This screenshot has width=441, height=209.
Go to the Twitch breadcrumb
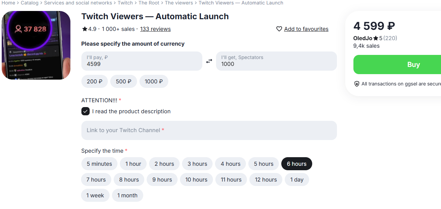[x=125, y=3]
